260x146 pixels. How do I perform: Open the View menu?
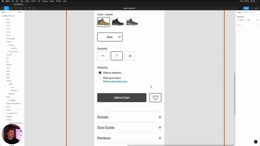(22, 1)
